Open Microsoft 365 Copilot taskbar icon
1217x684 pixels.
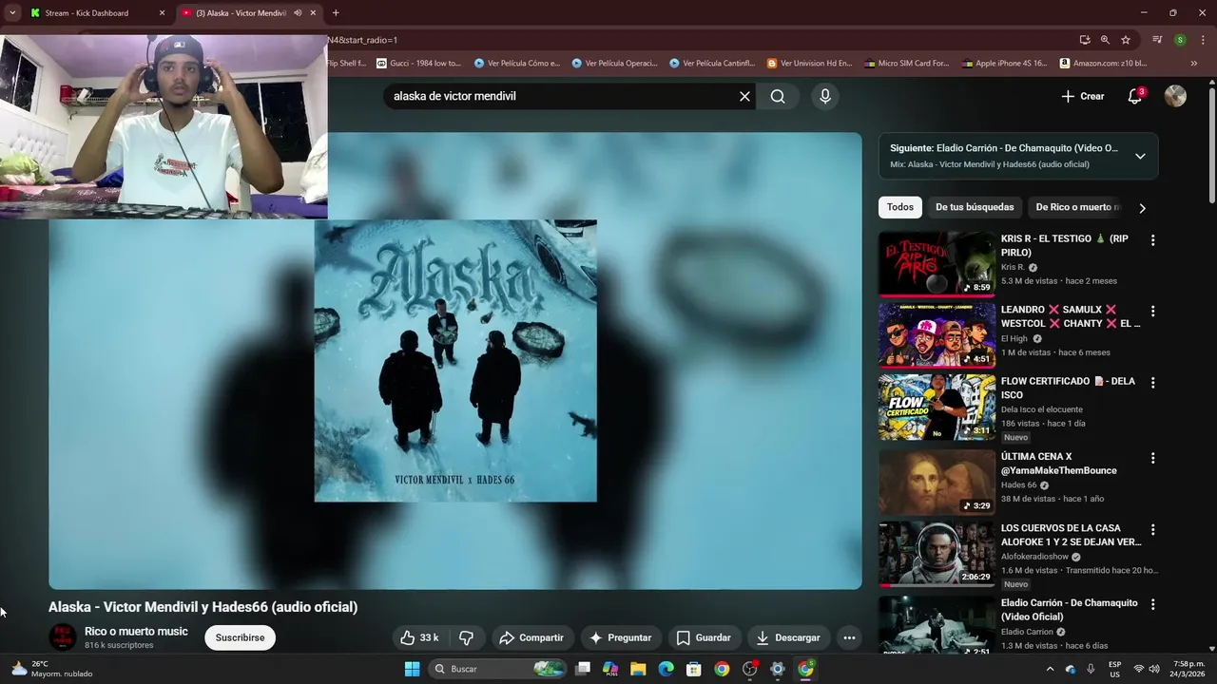pos(610,669)
